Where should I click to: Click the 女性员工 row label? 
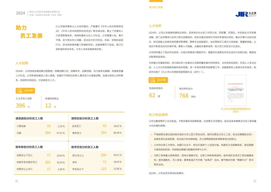pos(77,126)
